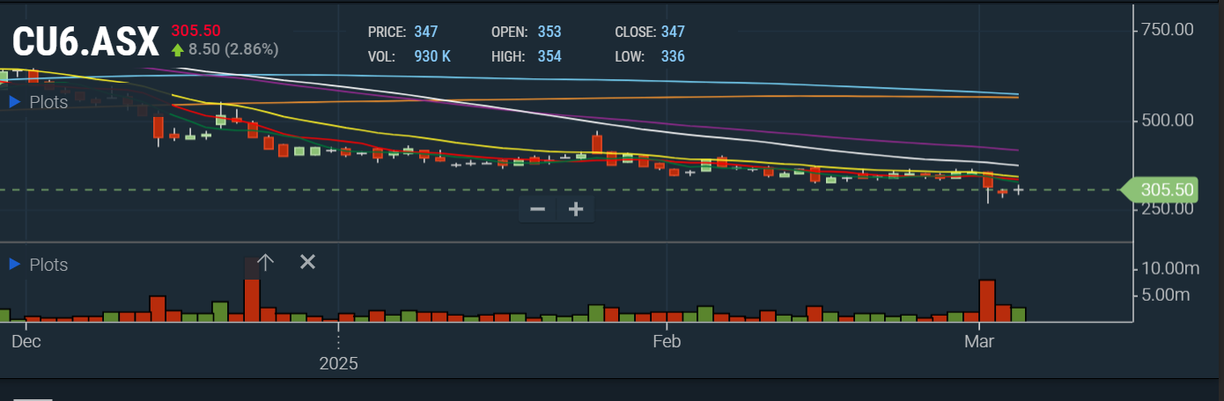This screenshot has width=1224, height=401.
Task: Click the VOL value 930 K
Action: click(432, 56)
